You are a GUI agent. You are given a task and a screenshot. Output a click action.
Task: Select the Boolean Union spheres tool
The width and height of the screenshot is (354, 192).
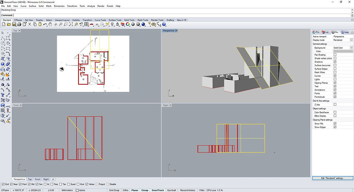pyautogui.click(x=8, y=64)
